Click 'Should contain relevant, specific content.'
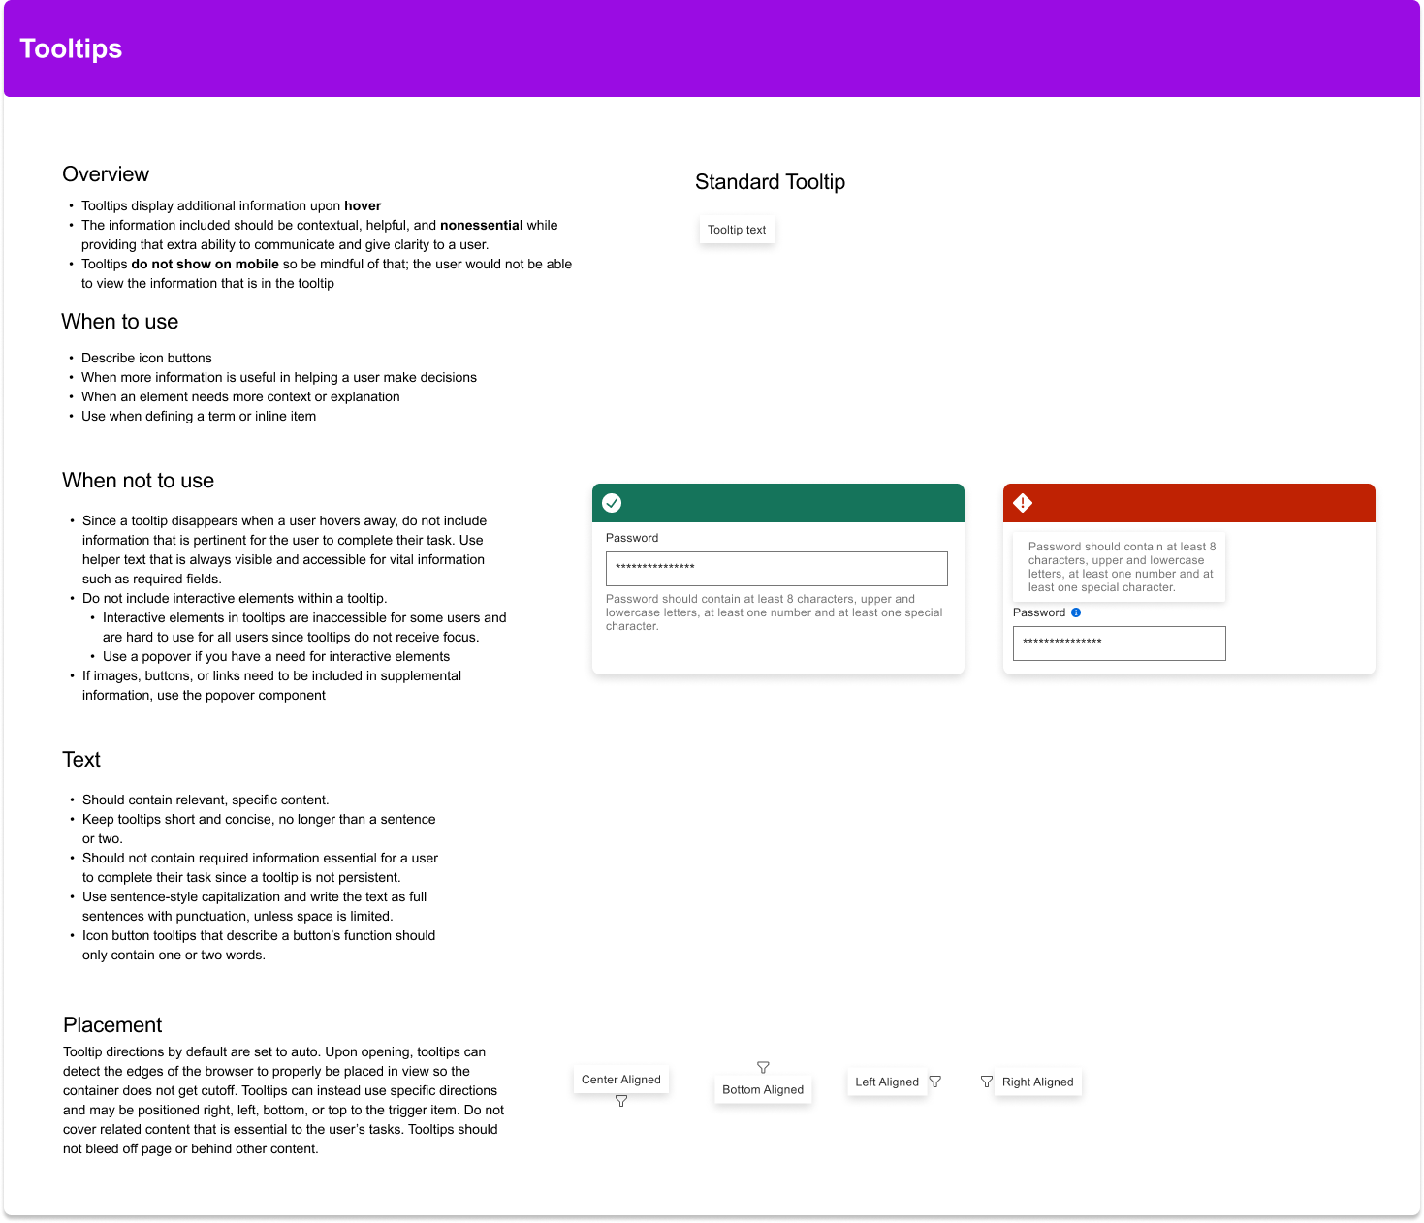This screenshot has width=1424, height=1223. tap(206, 800)
